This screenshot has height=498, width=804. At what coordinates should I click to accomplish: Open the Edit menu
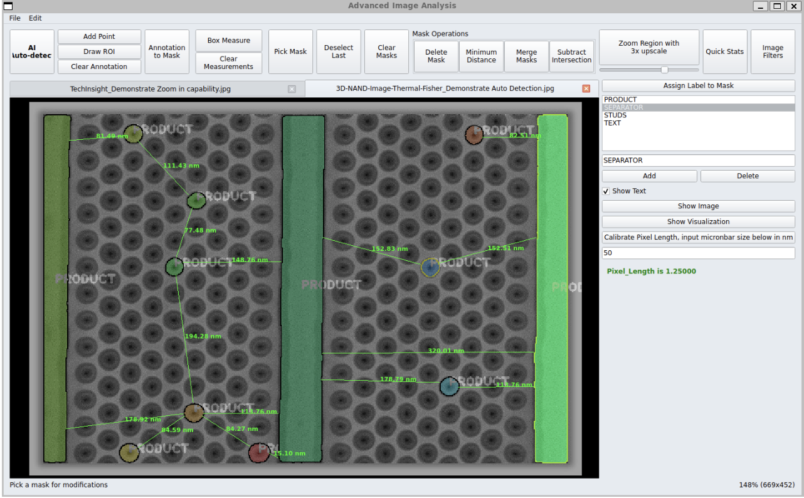[36, 18]
